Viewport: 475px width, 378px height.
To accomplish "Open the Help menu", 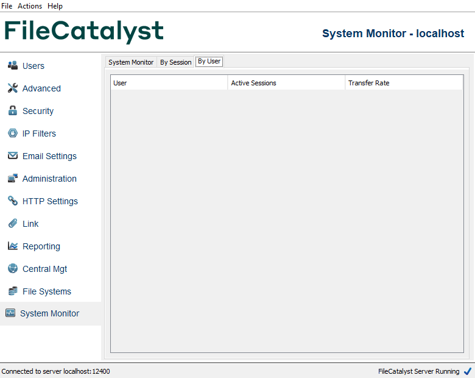I will pos(55,5).
